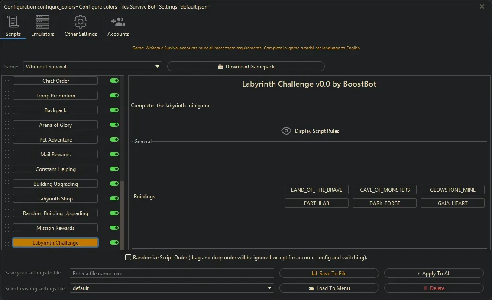This screenshot has height=300, width=492.
Task: Click drag handle beside Pet Adventure
Action: point(7,140)
